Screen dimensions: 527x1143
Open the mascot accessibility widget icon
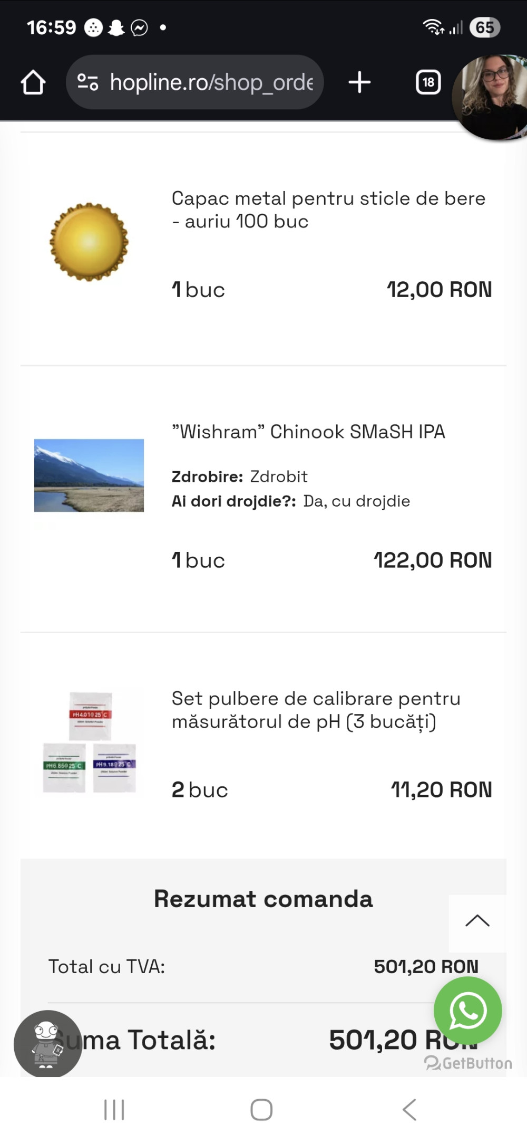tap(47, 1043)
